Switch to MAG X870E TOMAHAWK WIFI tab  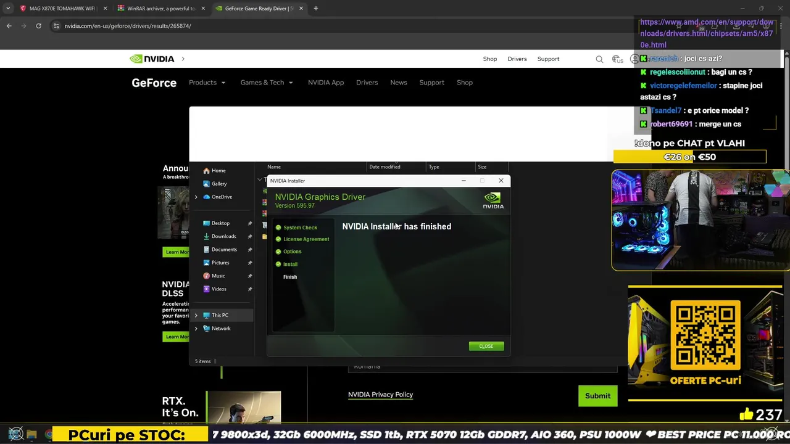click(62, 9)
